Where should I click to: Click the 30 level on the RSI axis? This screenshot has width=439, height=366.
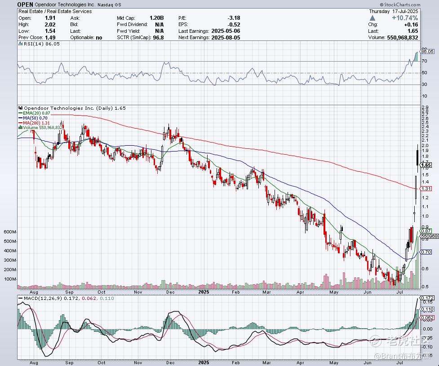point(425,85)
